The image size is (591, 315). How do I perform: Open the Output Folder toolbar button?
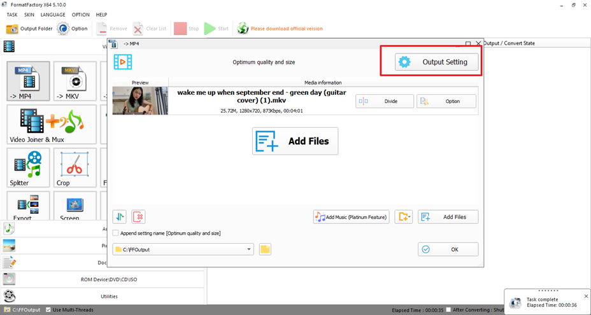29,29
